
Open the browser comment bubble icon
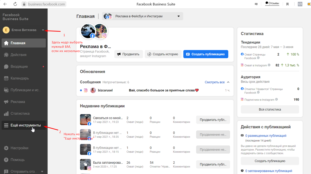[256, 4]
